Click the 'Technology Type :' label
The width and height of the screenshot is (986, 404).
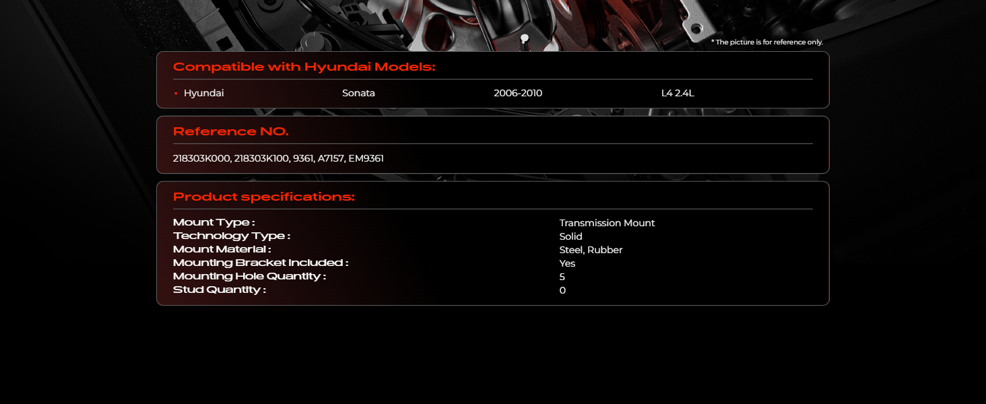[x=232, y=236]
